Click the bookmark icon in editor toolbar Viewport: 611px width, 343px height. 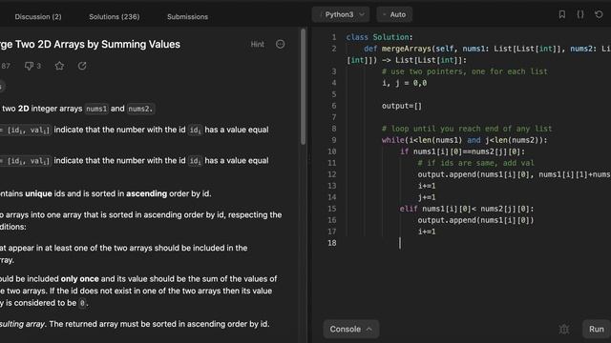pyautogui.click(x=562, y=14)
